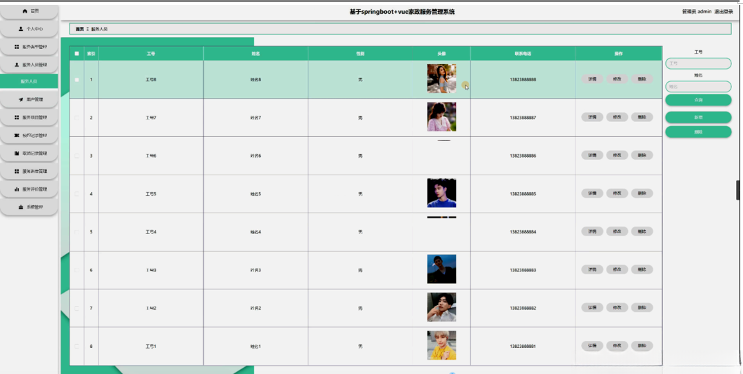Click 修改 for row 工号1

617,346
